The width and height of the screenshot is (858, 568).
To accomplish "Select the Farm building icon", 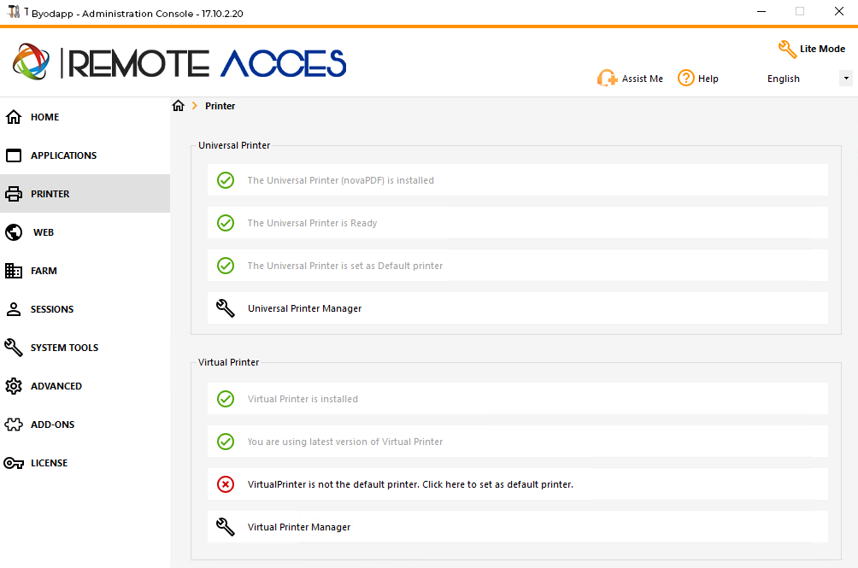I will 14,271.
